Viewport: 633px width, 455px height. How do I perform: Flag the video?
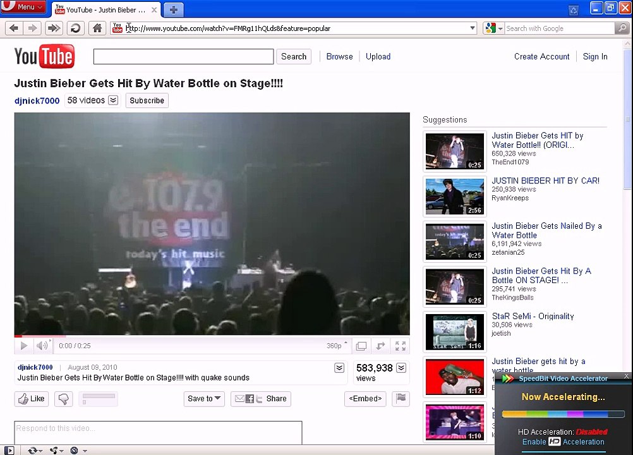click(401, 399)
